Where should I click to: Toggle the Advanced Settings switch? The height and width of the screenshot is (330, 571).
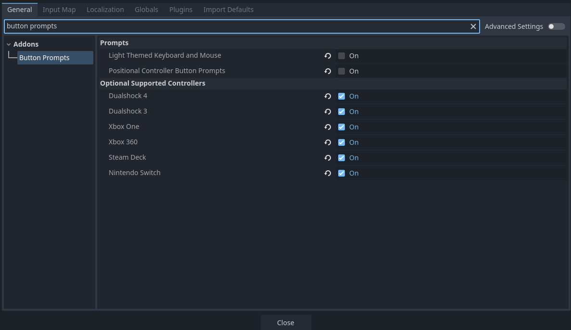click(557, 26)
